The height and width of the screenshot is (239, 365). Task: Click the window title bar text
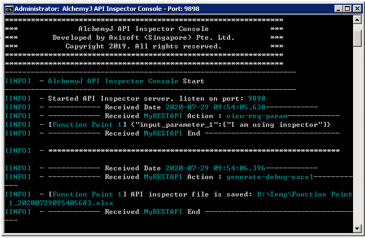coord(107,9)
